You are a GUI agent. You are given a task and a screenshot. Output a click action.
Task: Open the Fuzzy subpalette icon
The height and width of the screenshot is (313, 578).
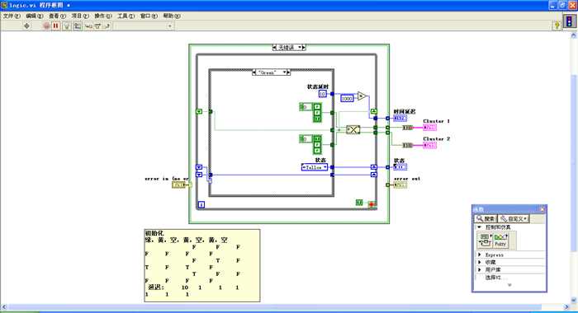point(500,240)
